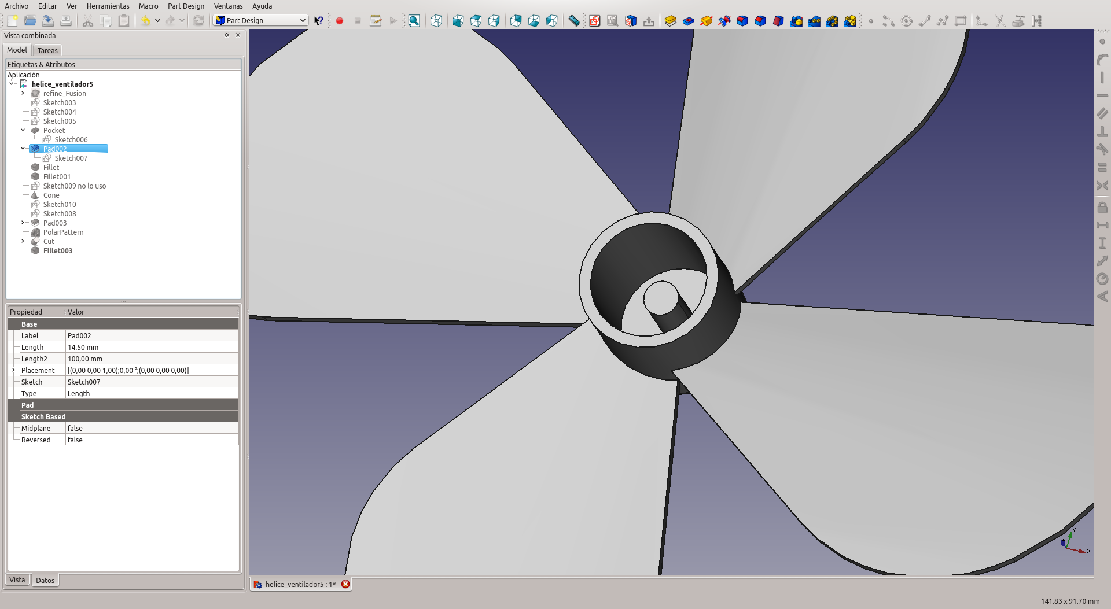This screenshot has width=1111, height=609.
Task: Switch to the Tareas tab
Action: (x=47, y=50)
